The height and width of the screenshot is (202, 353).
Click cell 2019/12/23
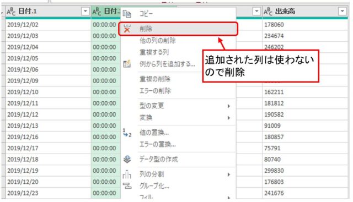point(48,193)
